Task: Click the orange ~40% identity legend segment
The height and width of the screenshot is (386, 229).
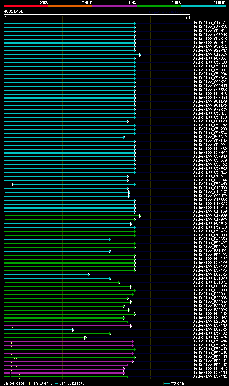Action: pyautogui.click(x=70, y=6)
